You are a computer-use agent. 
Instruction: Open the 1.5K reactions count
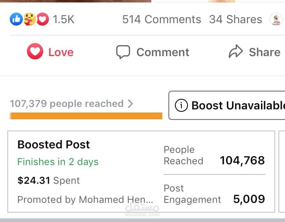[64, 19]
